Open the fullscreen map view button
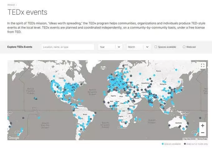Screen dimensions: 212x148 pyautogui.click(x=203, y=65)
